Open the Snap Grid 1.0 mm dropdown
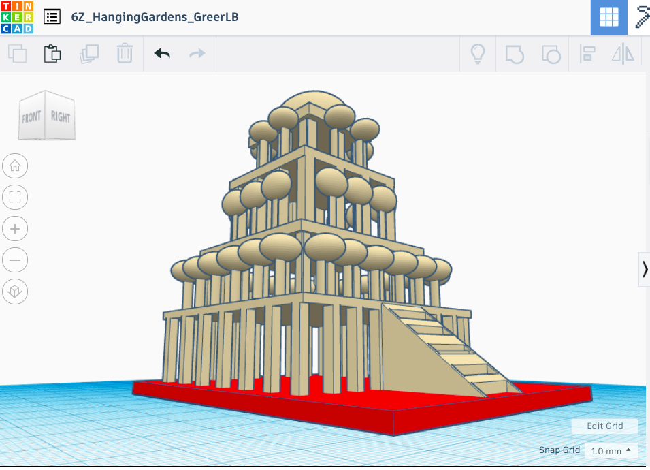 click(x=611, y=451)
